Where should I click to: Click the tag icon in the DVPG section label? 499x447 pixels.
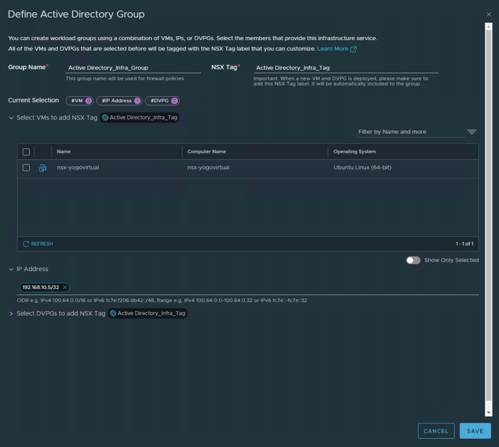coord(113,313)
